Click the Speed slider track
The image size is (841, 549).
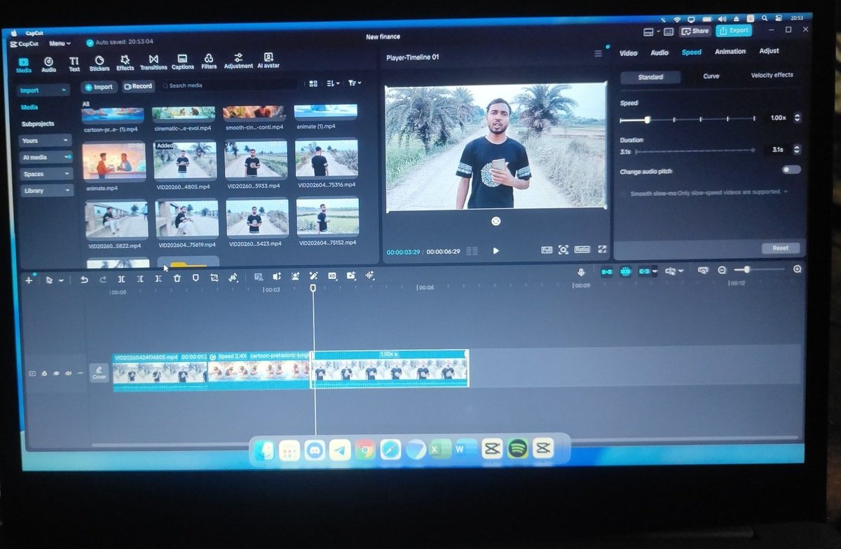tap(688, 119)
